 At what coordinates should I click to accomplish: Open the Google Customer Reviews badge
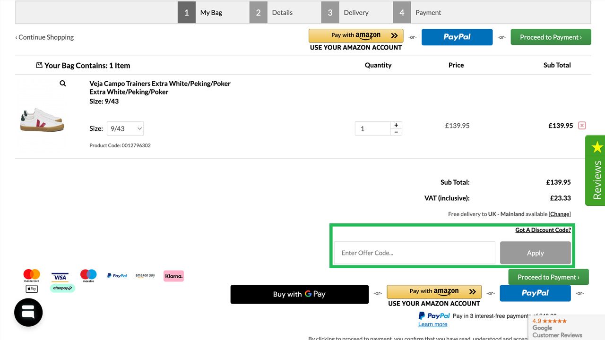coord(566,328)
